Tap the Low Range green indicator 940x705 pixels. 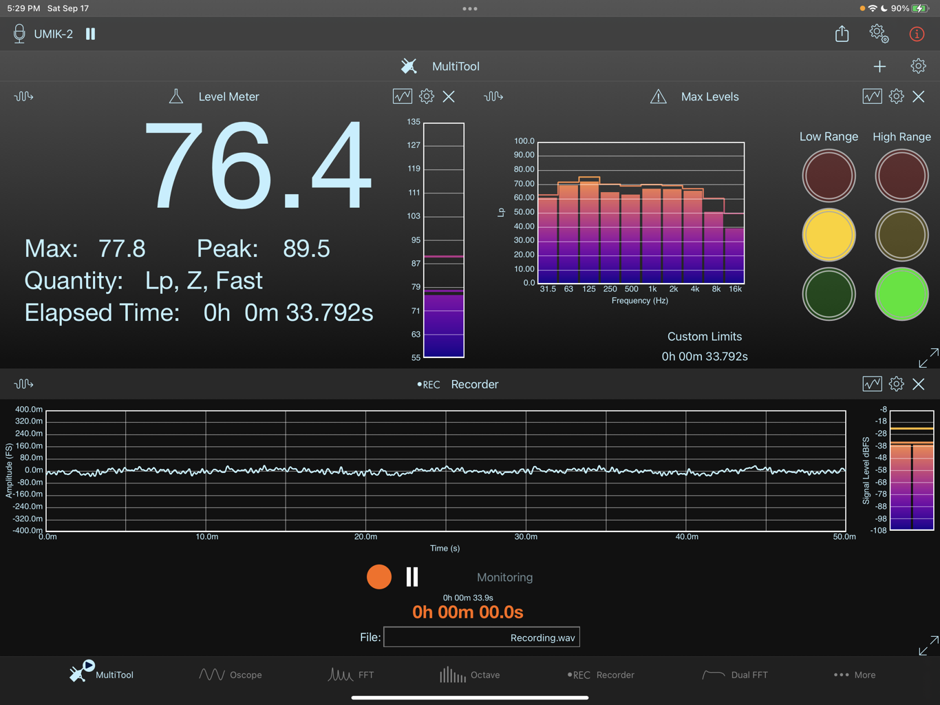829,294
